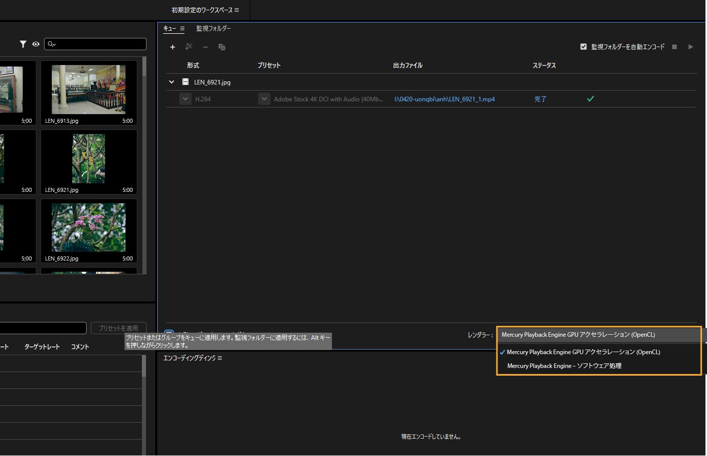
Task: Disable 監視フォルダーを自動エンコード checkbox
Action: [x=583, y=46]
